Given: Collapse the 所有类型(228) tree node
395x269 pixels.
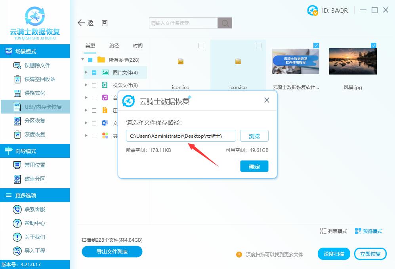Looking at the screenshot, I should click(83, 60).
